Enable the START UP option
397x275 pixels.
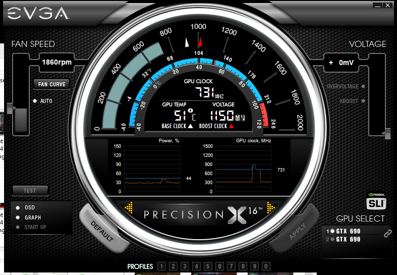point(18,227)
